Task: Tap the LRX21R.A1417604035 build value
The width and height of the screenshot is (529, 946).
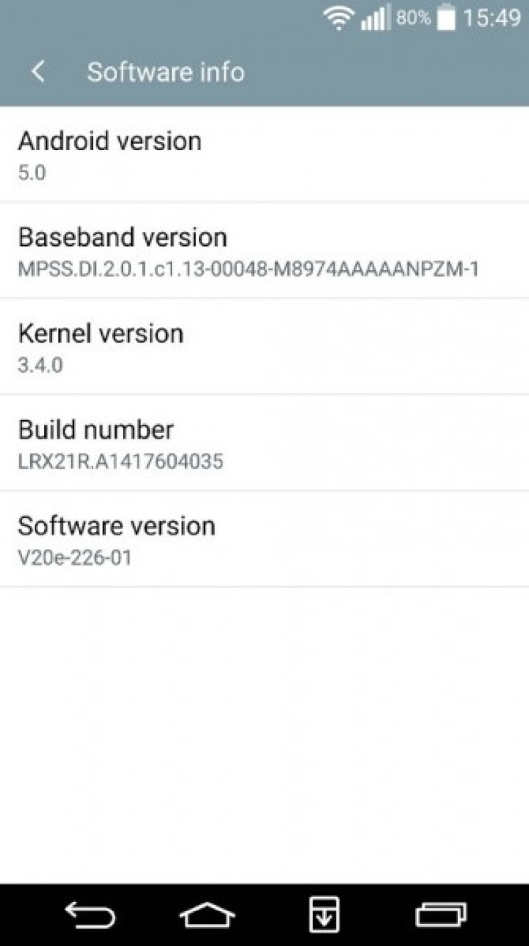Action: [x=121, y=462]
